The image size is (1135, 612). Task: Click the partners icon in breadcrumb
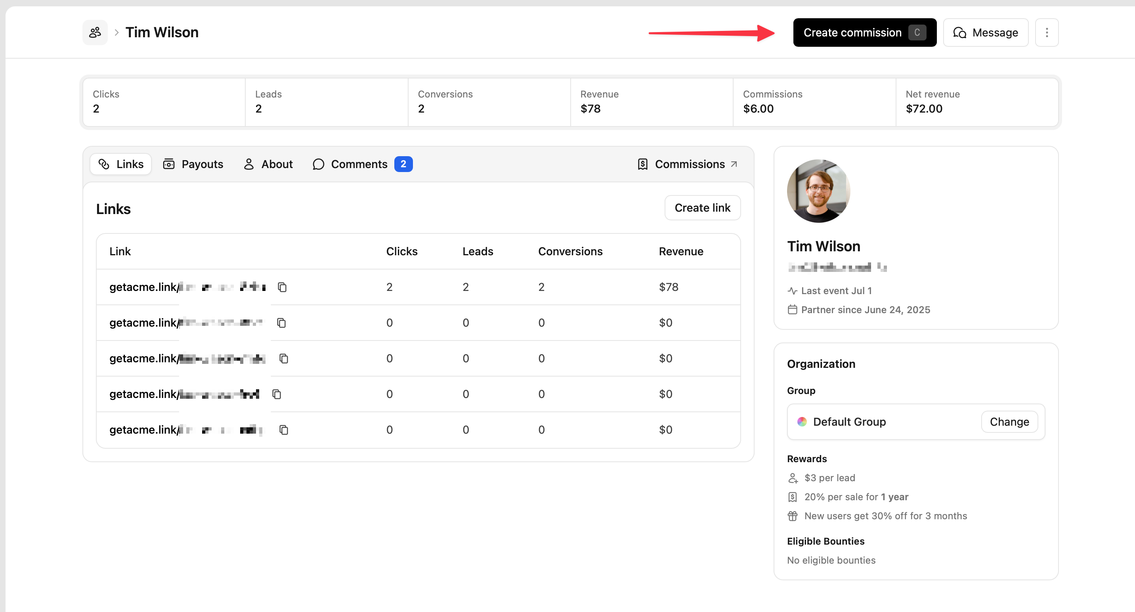pyautogui.click(x=95, y=32)
